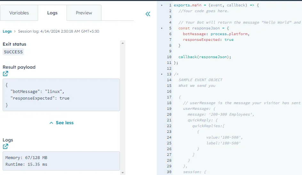
Task: Click line number 10 in the editor gutter
Action: [x=169, y=57]
